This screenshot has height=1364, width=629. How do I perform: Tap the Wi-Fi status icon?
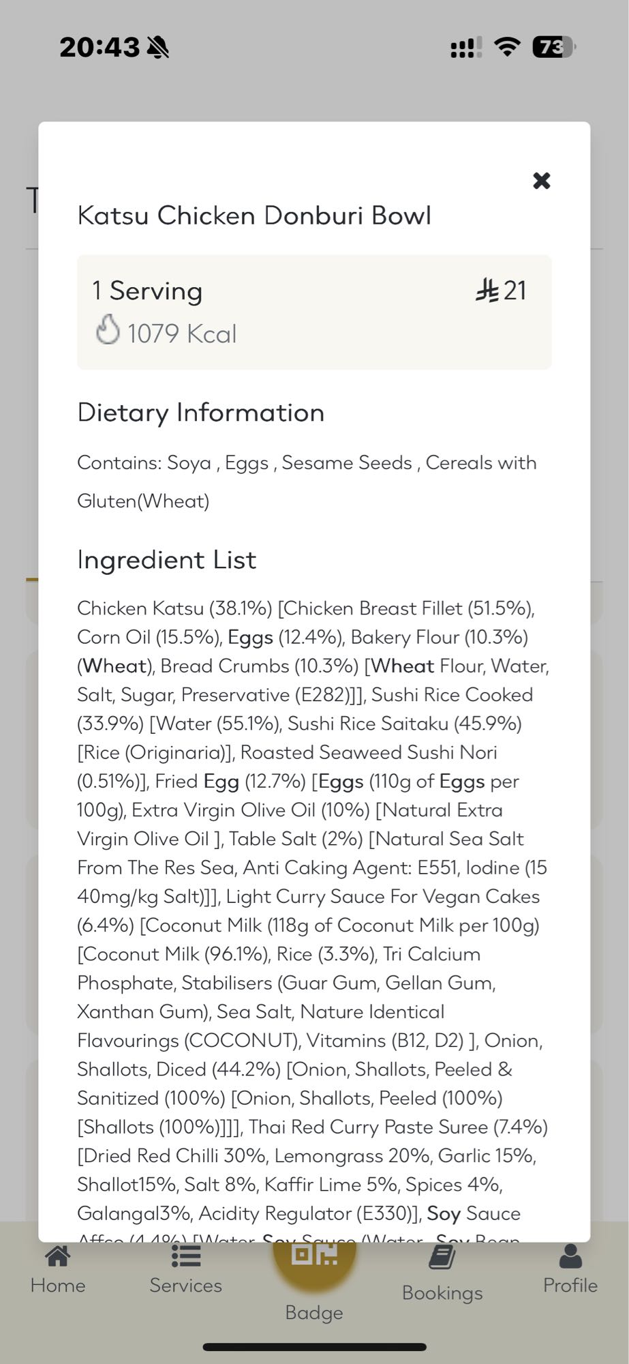click(x=506, y=46)
